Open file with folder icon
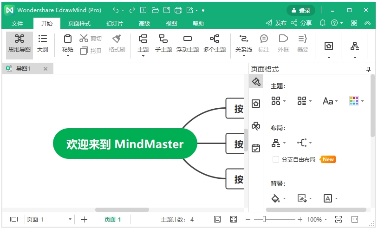Screen dimensions: 378x229 click(x=155, y=10)
